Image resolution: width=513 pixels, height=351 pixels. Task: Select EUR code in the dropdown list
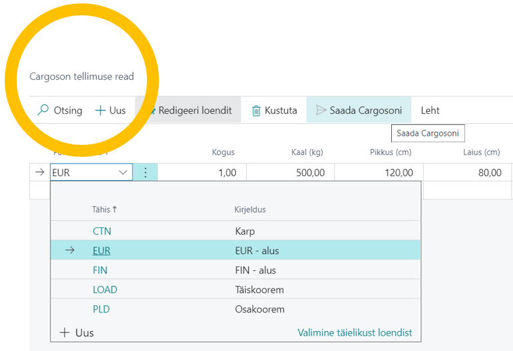(x=101, y=251)
